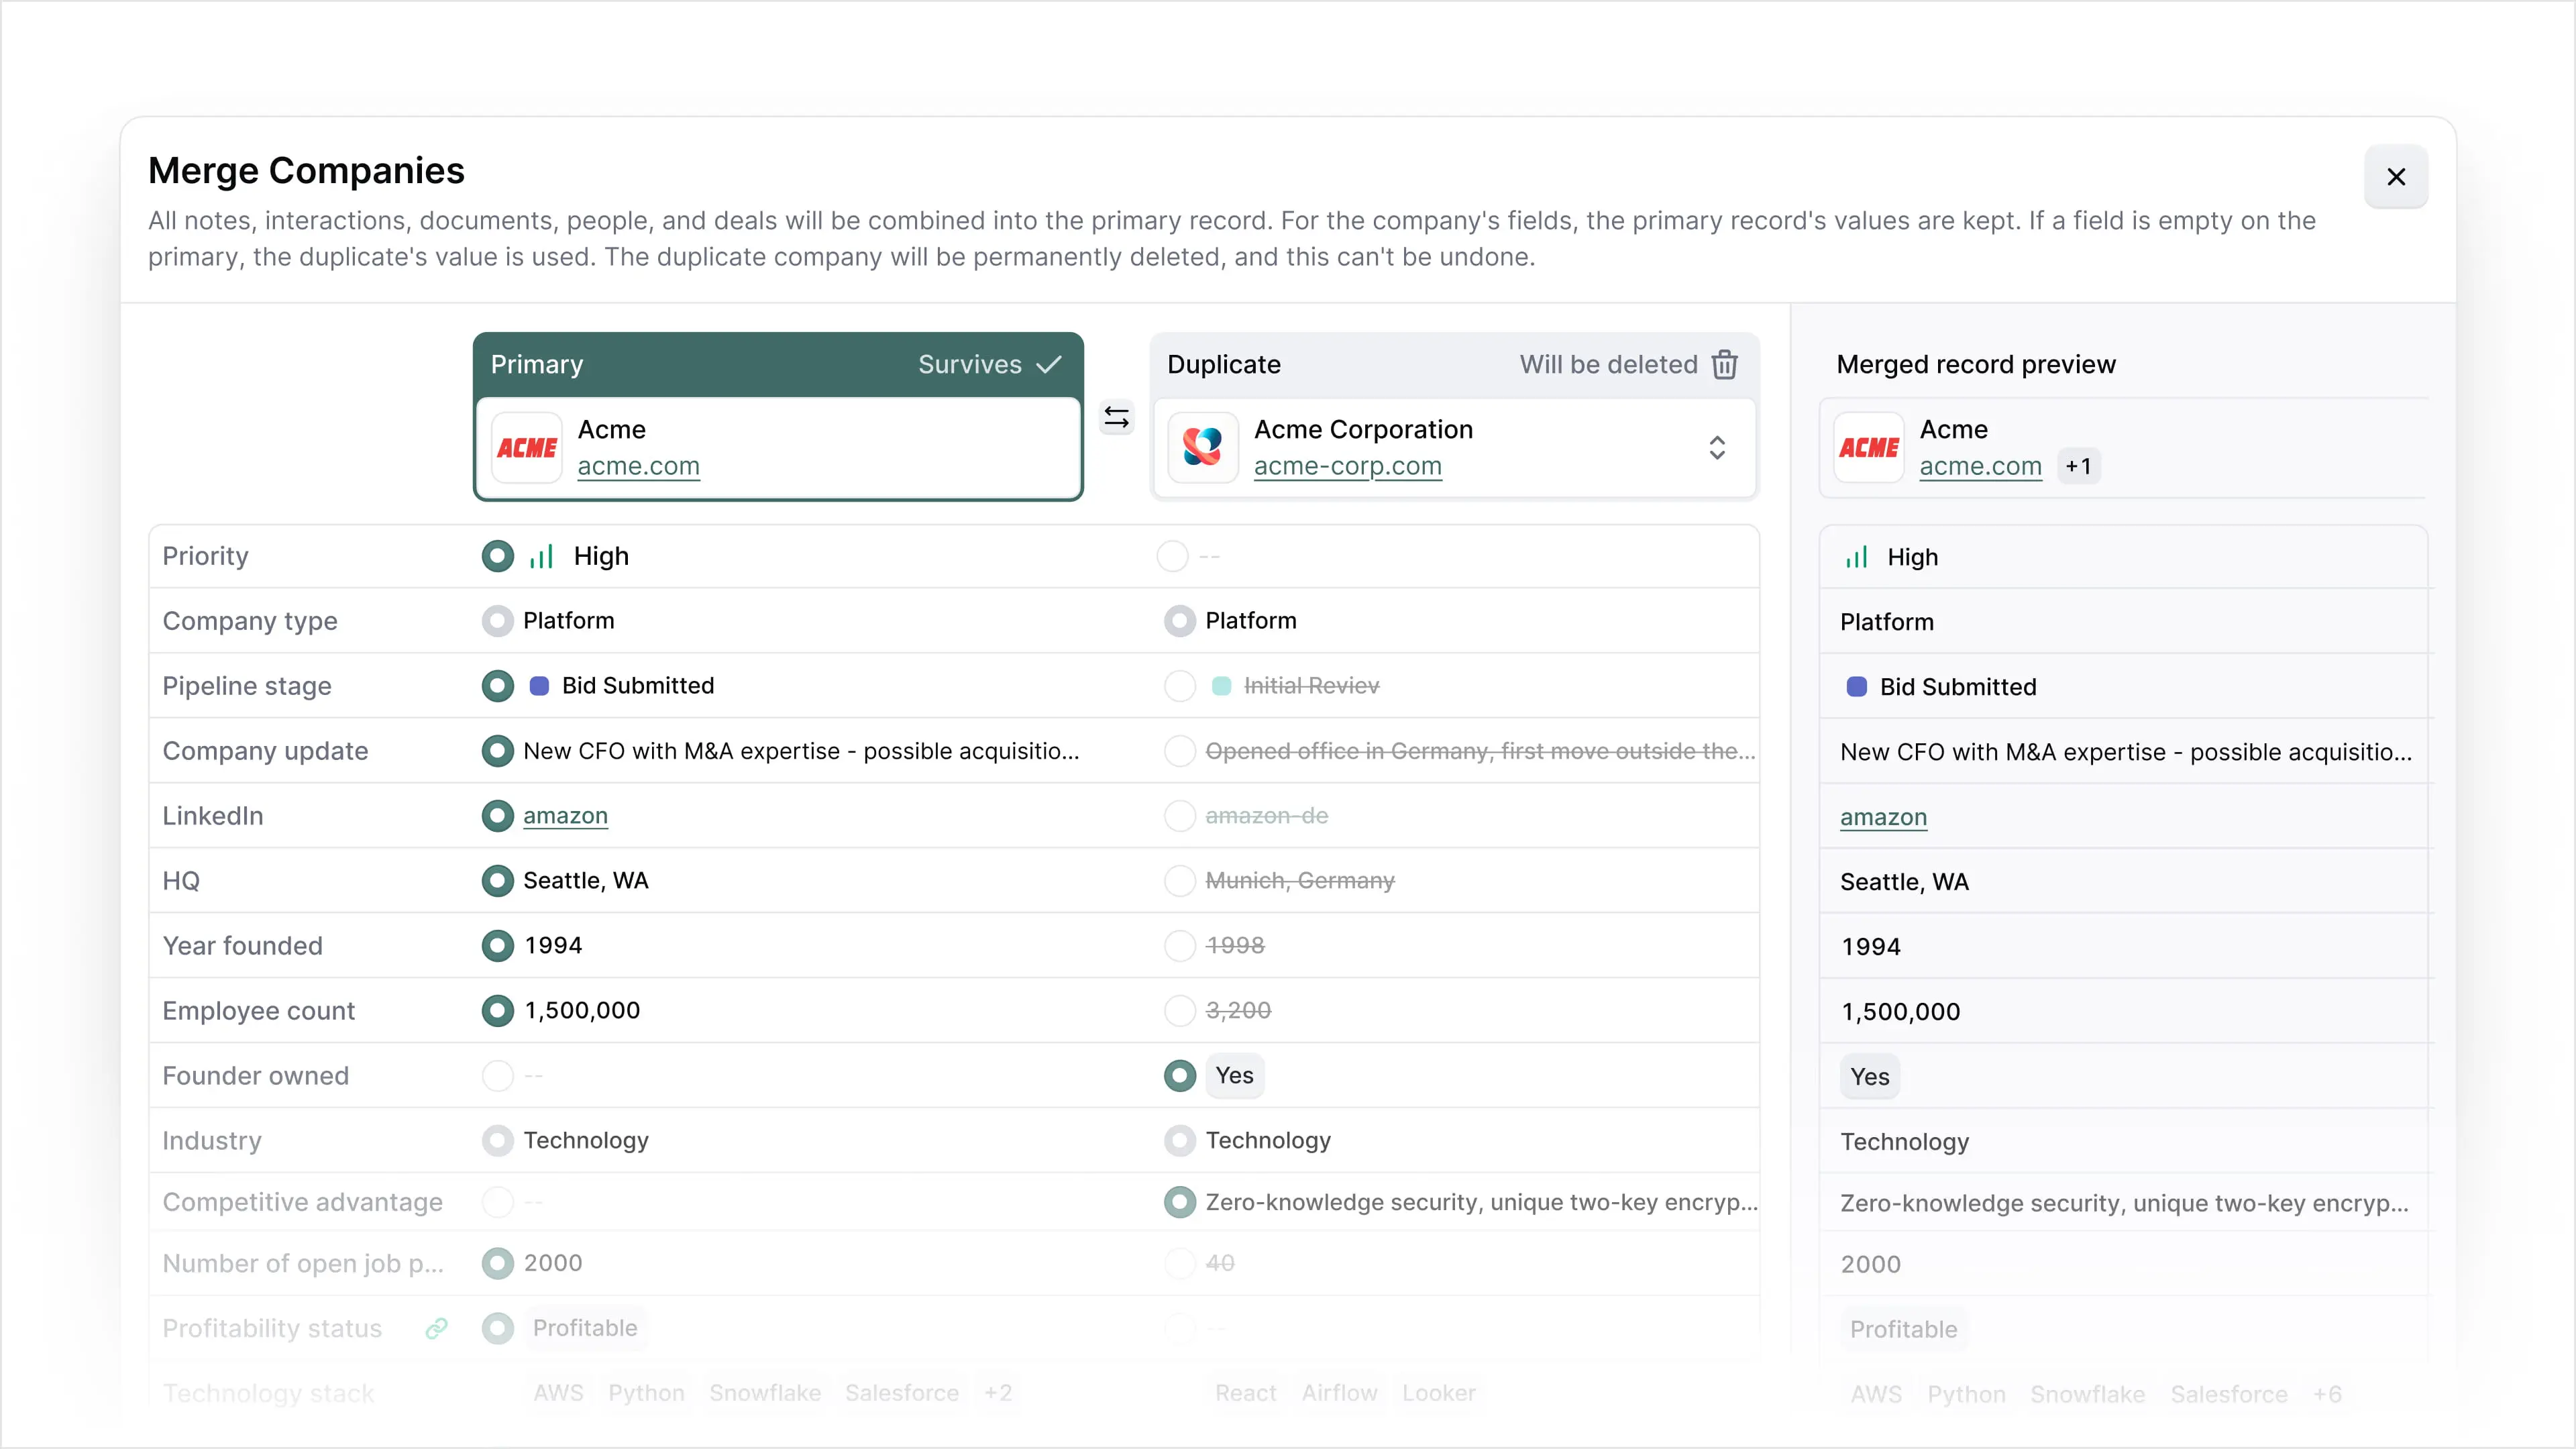
Task: Pick Munich, Germany as HQ
Action: tap(1180, 881)
